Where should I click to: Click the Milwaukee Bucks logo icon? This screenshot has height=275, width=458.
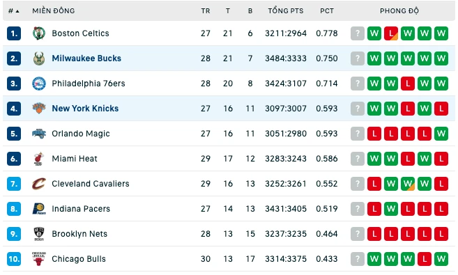point(39,58)
